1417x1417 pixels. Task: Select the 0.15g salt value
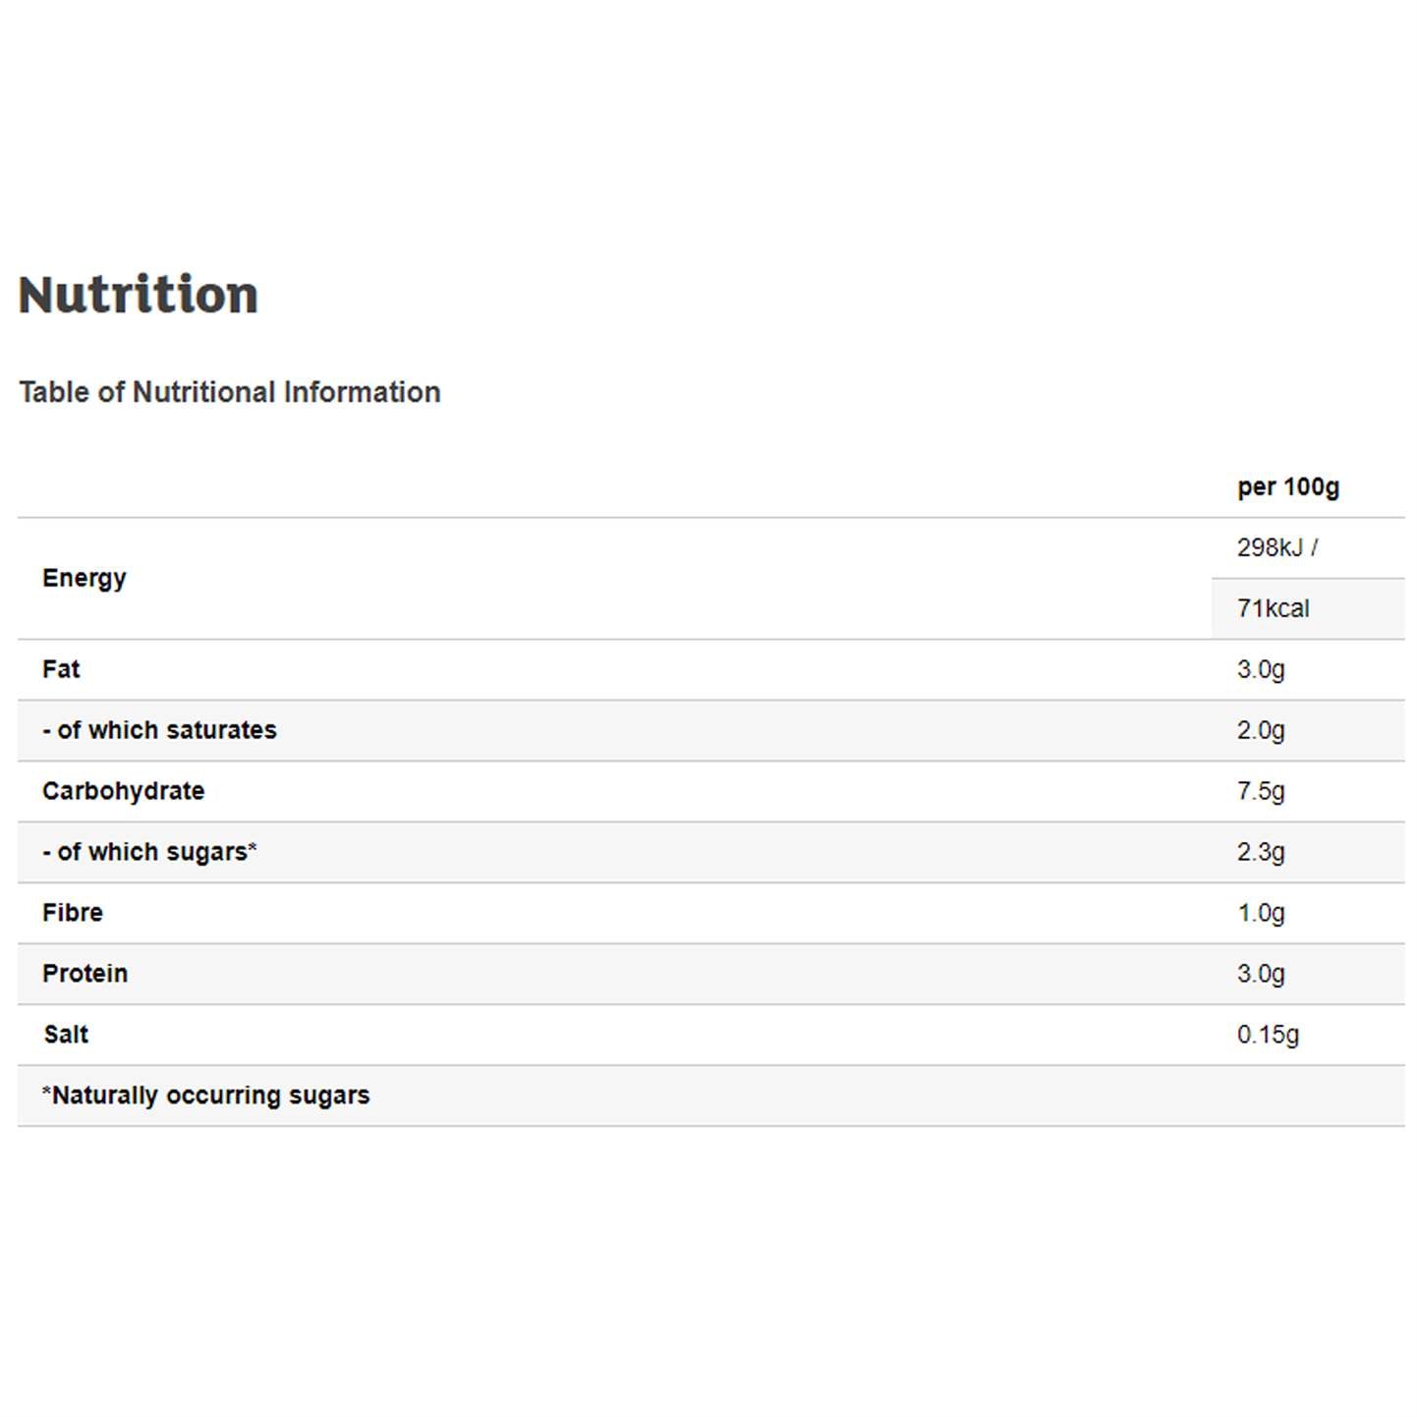pyautogui.click(x=1268, y=1035)
